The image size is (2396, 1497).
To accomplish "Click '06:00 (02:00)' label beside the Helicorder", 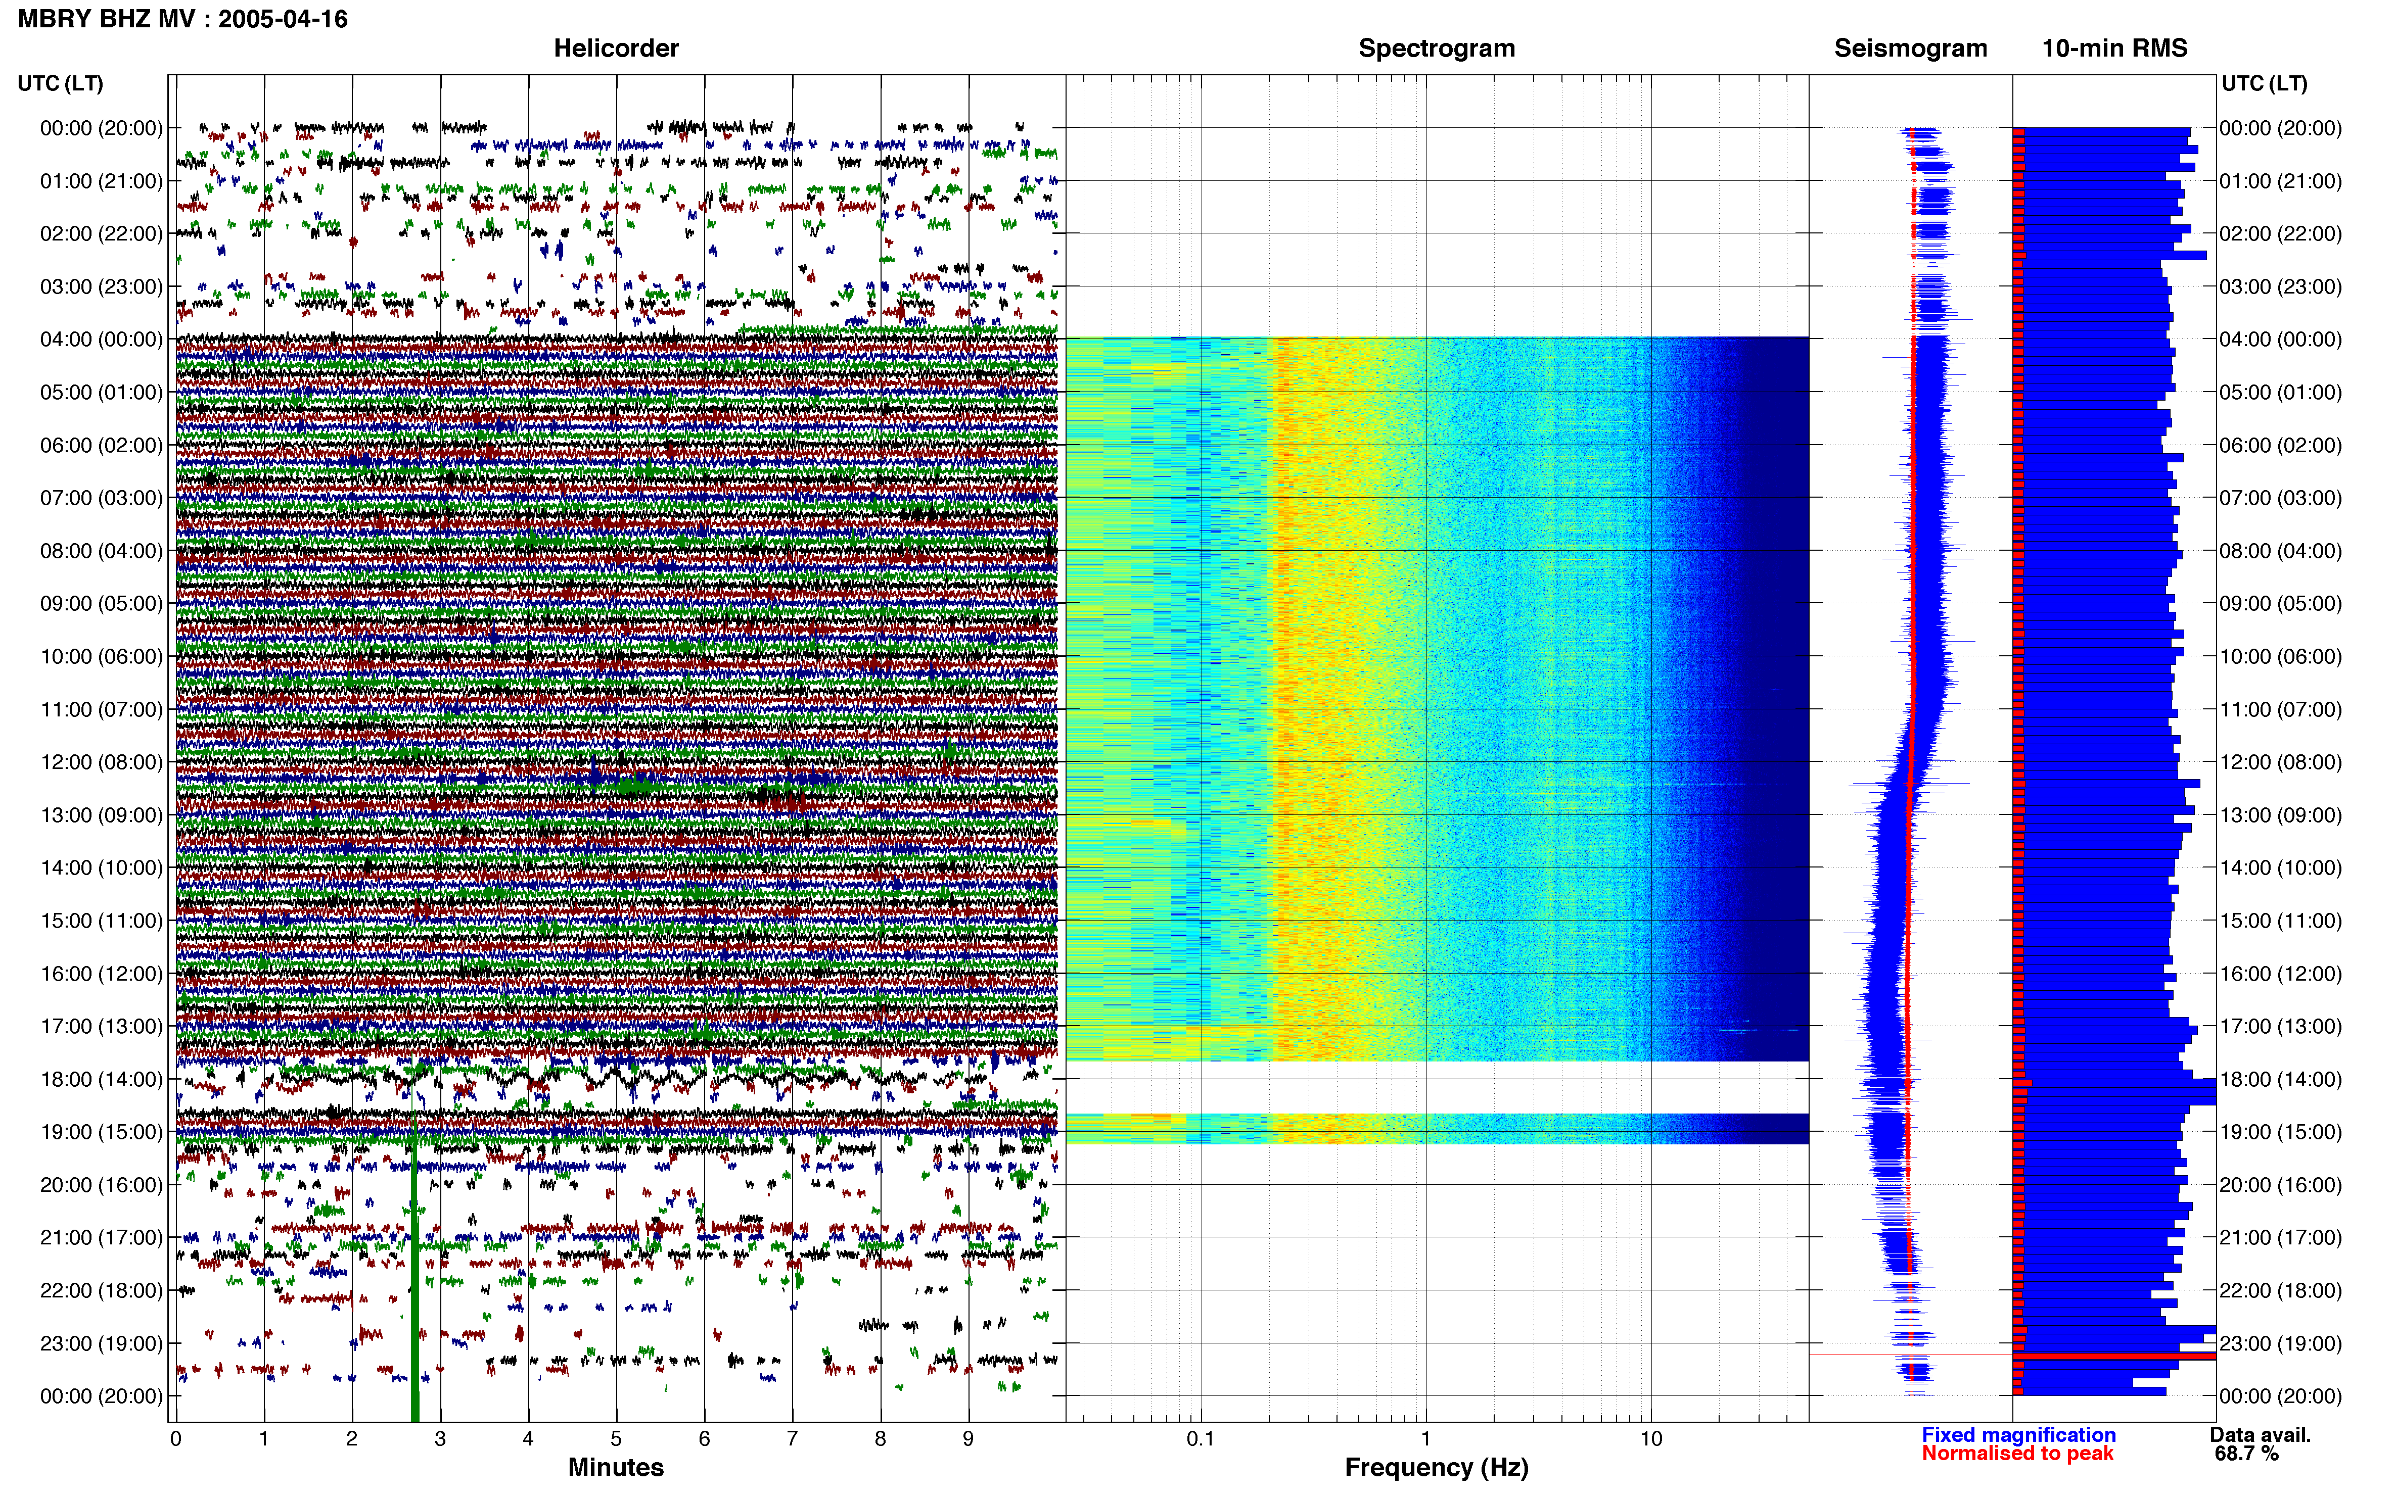I will (101, 446).
